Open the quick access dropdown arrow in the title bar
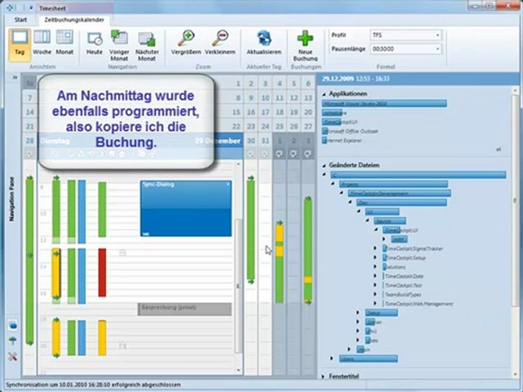 tap(31, 8)
